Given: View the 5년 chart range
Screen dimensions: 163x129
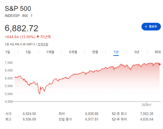Looking at the screenshot, I should 137,52.
